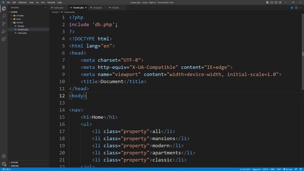Open the Source Control view
Viewport: 304px width, 171px height.
(x=4, y=24)
